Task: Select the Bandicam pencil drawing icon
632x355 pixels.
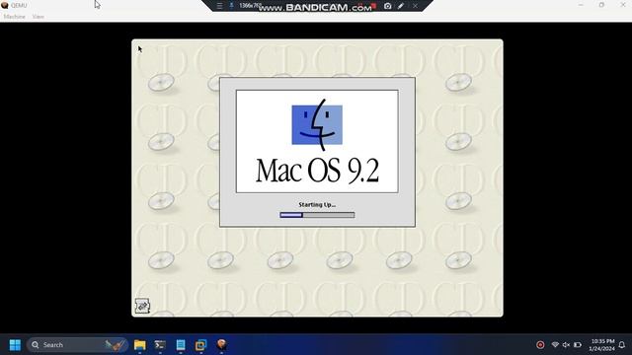Action: pyautogui.click(x=401, y=6)
